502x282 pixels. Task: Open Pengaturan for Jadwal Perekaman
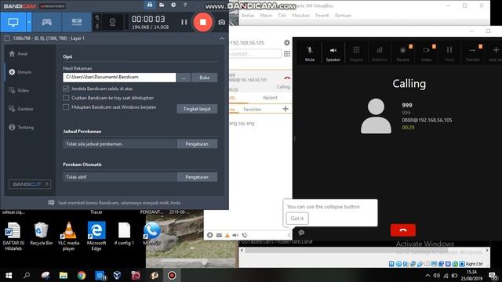point(197,144)
